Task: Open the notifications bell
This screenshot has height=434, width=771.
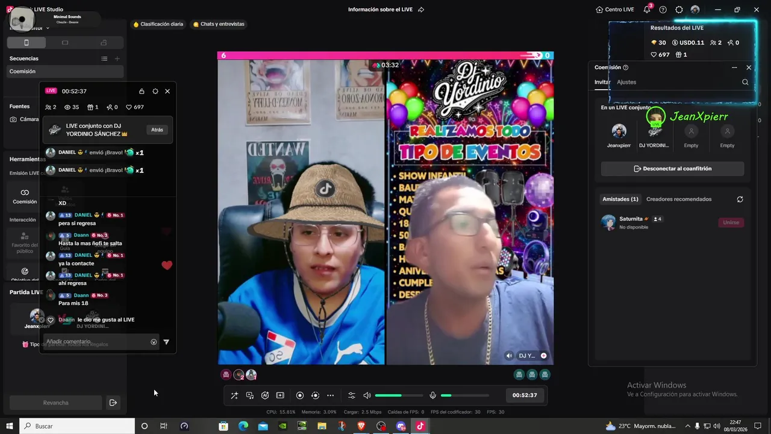Action: click(647, 10)
